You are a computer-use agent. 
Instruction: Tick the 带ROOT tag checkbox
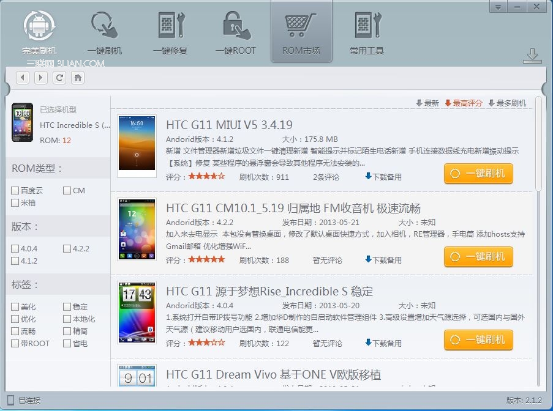pos(15,343)
